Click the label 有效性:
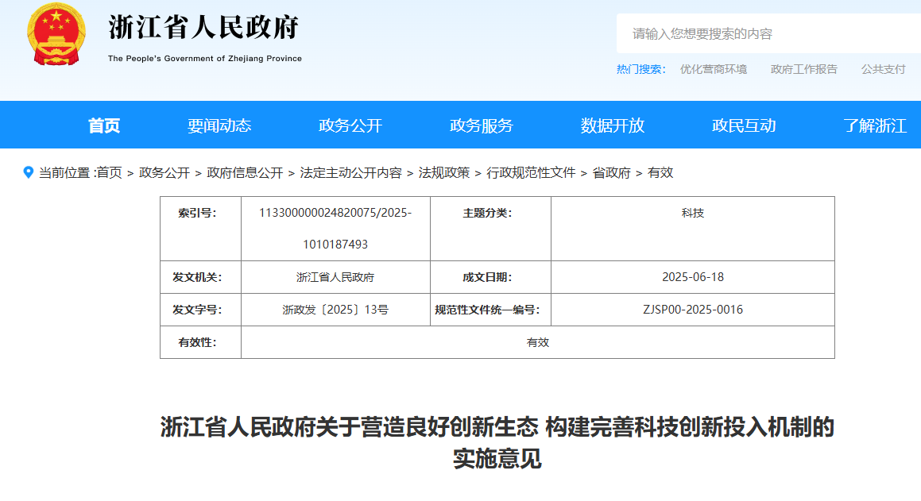 [x=197, y=342]
